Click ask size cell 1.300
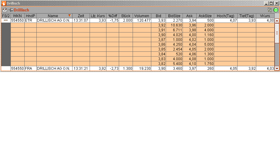 pyautogui.click(x=205, y=54)
